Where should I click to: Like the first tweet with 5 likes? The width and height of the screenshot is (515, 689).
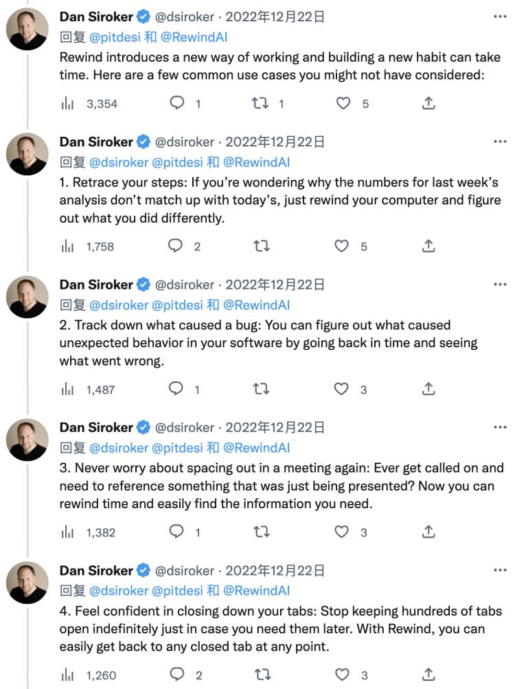tap(343, 104)
